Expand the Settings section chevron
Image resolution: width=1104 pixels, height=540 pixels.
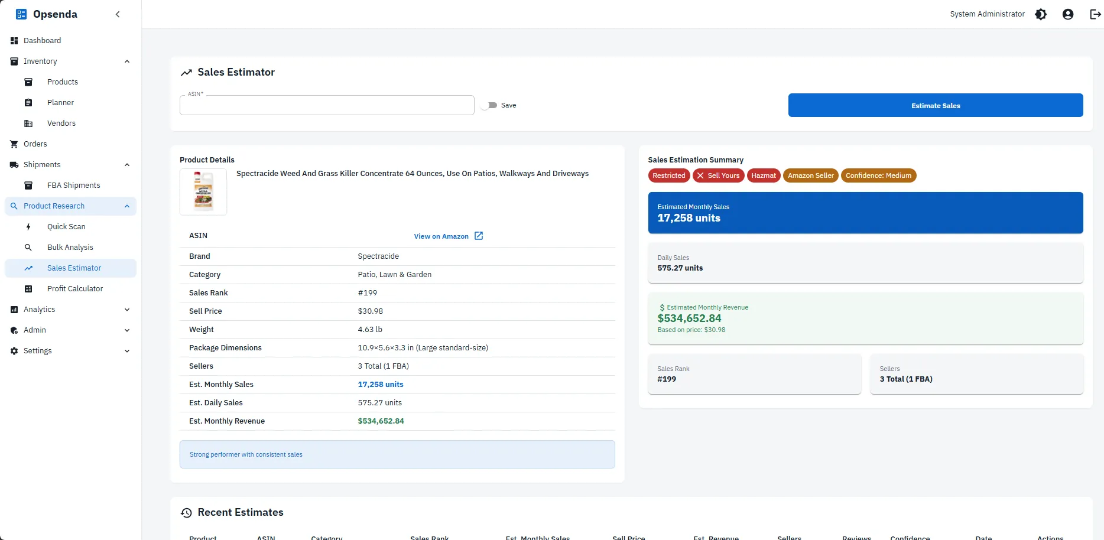coord(127,351)
